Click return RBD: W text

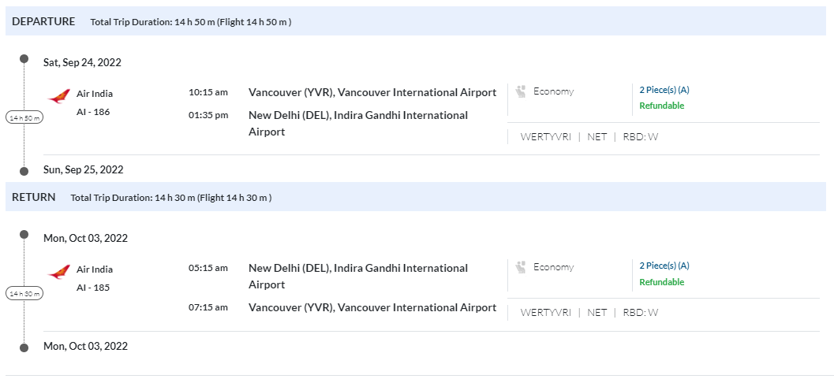[x=640, y=312]
